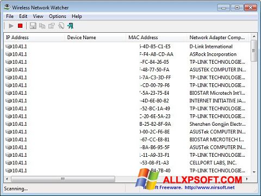Click the vertical scrollbar up arrow

(x=254, y=36)
